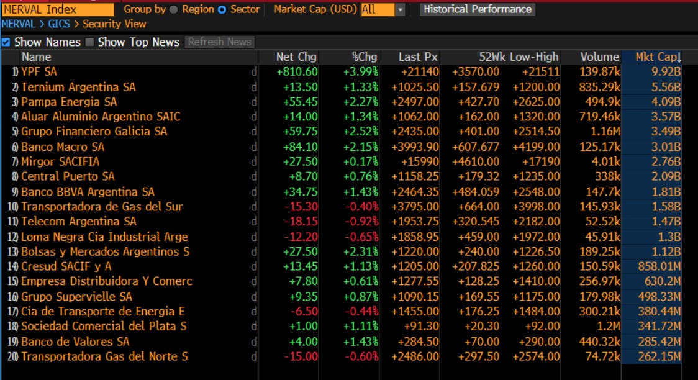Click the Refresh News button
Image resolution: width=698 pixels, height=380 pixels.
coord(219,42)
